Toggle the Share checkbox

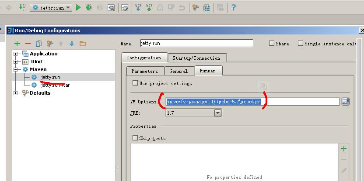click(x=272, y=43)
